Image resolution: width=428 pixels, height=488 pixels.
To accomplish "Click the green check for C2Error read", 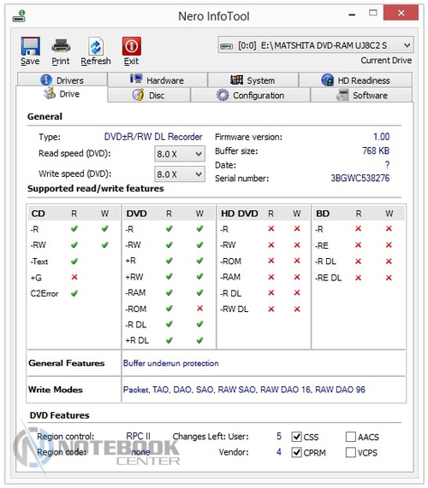I will coord(74,293).
